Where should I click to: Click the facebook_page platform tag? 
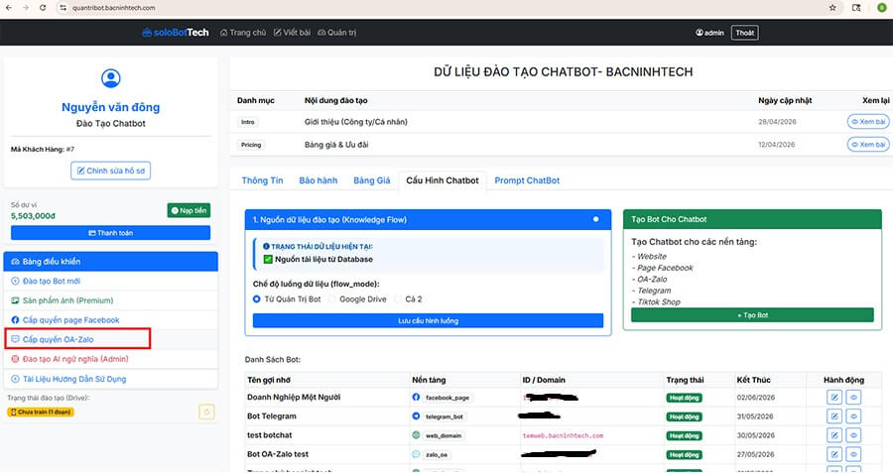pyautogui.click(x=447, y=398)
